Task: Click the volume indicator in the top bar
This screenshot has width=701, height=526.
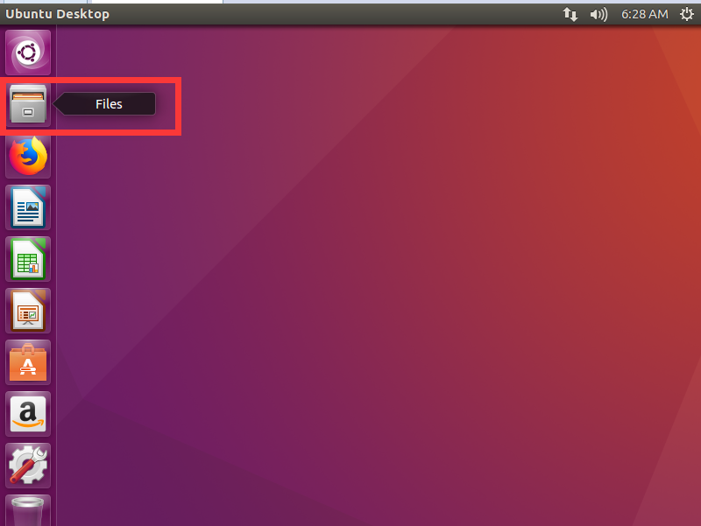Action: pyautogui.click(x=598, y=14)
